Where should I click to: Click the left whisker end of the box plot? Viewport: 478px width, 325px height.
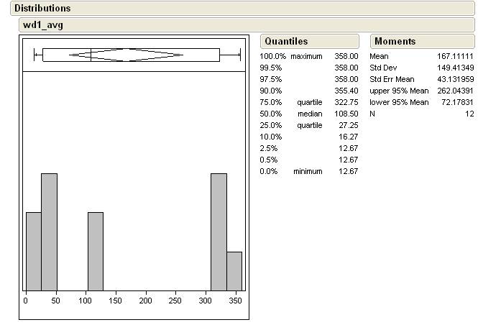(35, 55)
